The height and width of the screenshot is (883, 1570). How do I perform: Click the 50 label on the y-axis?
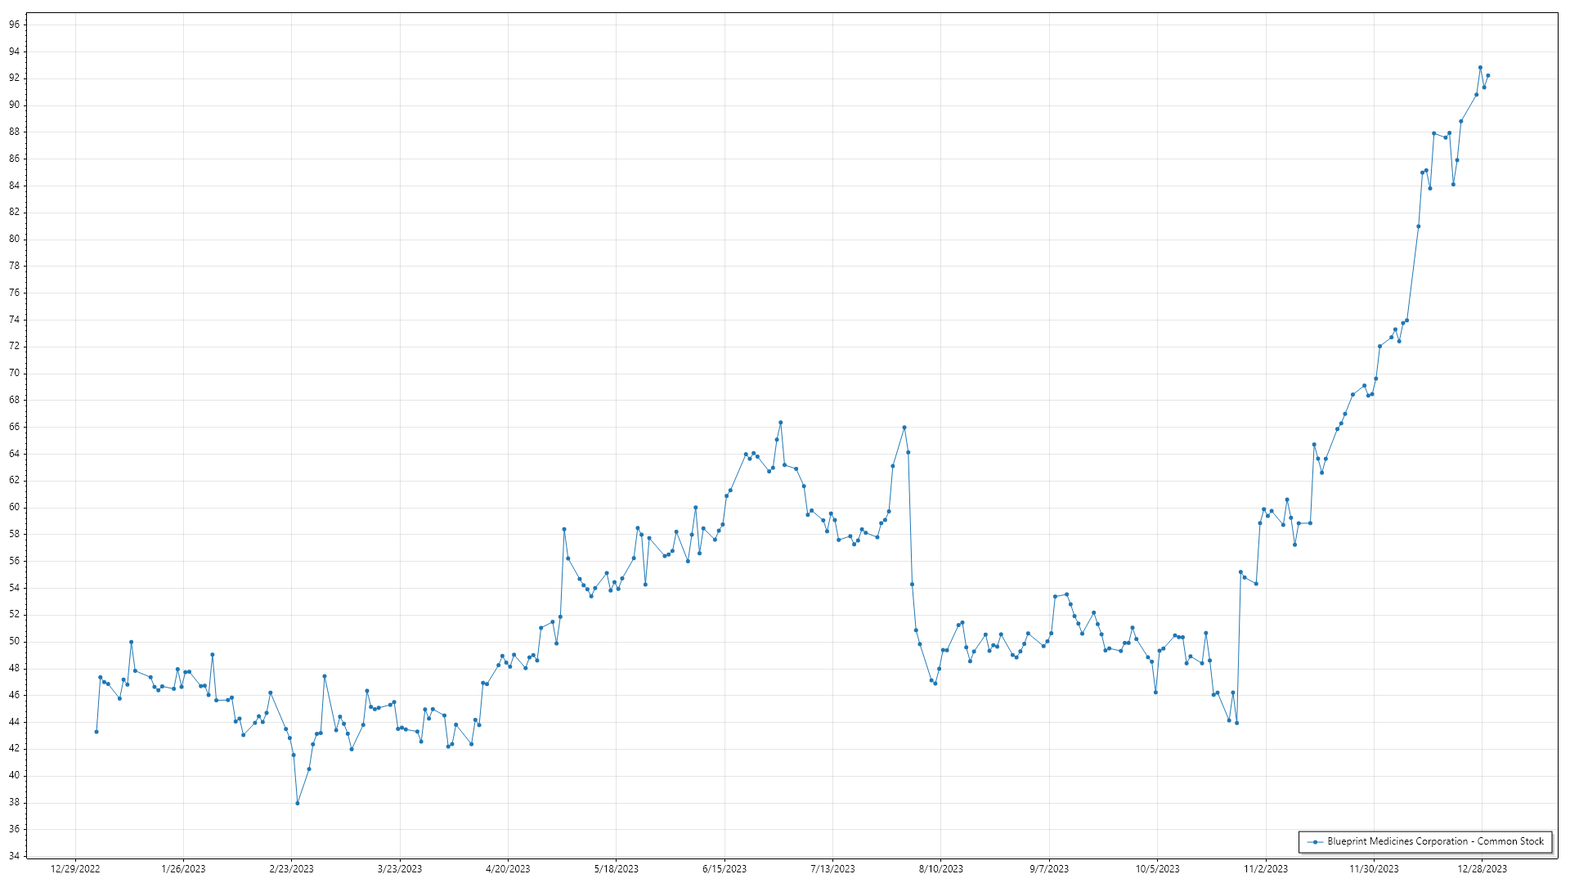(14, 641)
